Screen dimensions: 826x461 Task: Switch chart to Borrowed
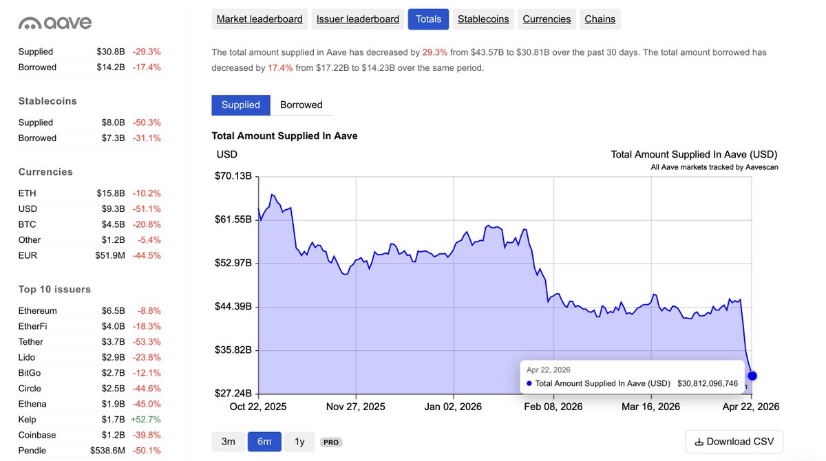point(301,105)
